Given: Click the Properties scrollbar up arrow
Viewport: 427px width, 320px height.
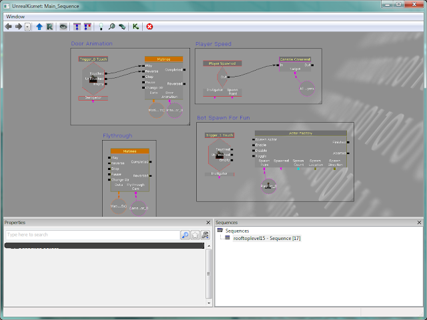Looking at the screenshot, I should 209,246.
